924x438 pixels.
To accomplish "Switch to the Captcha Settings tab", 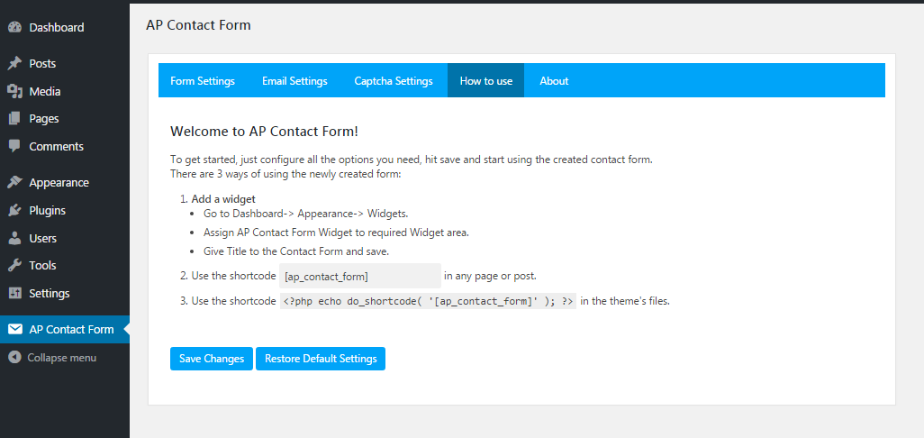I will point(394,81).
